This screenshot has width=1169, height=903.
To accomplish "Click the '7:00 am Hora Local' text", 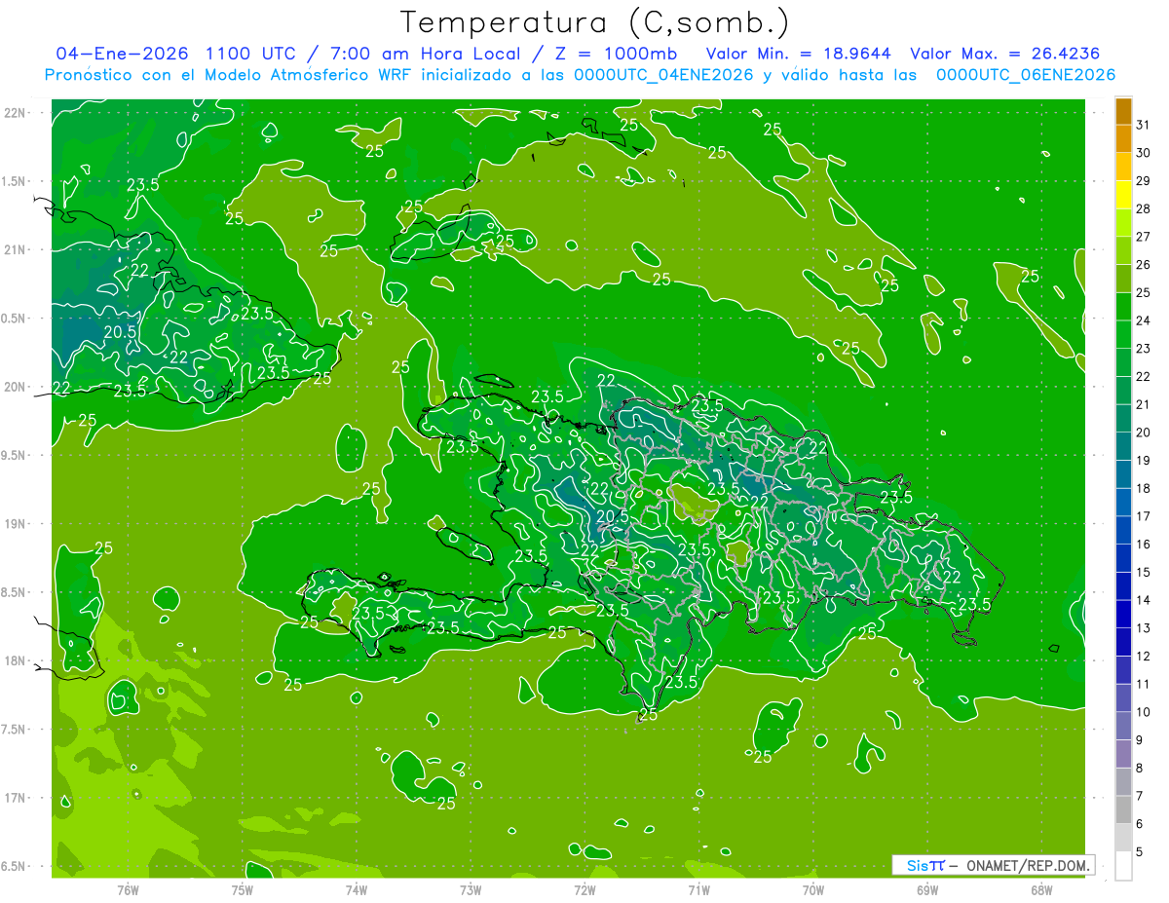I will pos(422,54).
